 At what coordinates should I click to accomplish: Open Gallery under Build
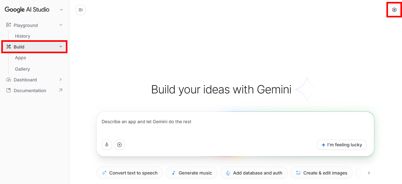pos(22,69)
